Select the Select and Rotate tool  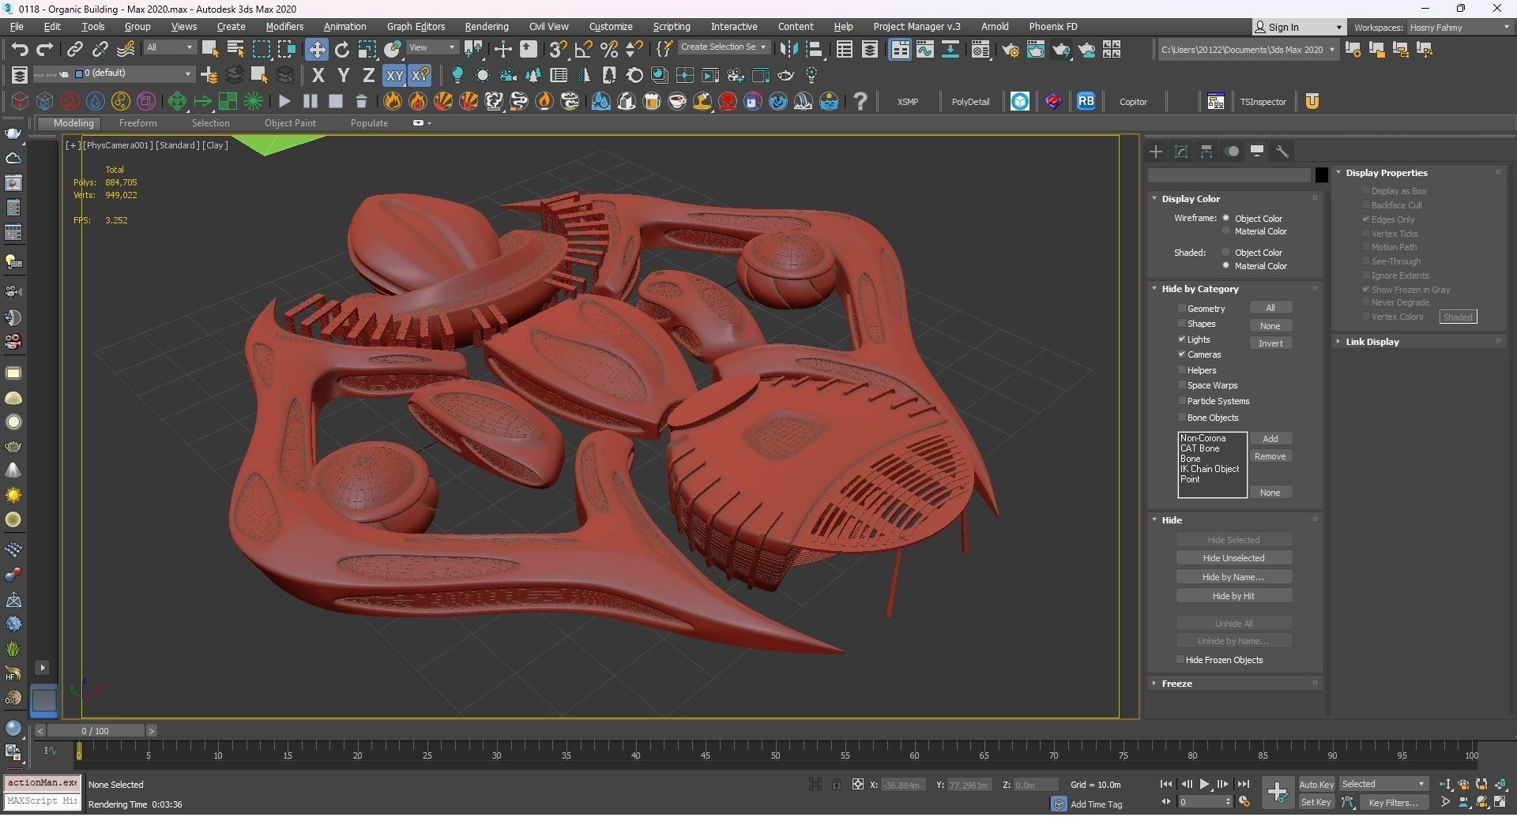(x=342, y=49)
